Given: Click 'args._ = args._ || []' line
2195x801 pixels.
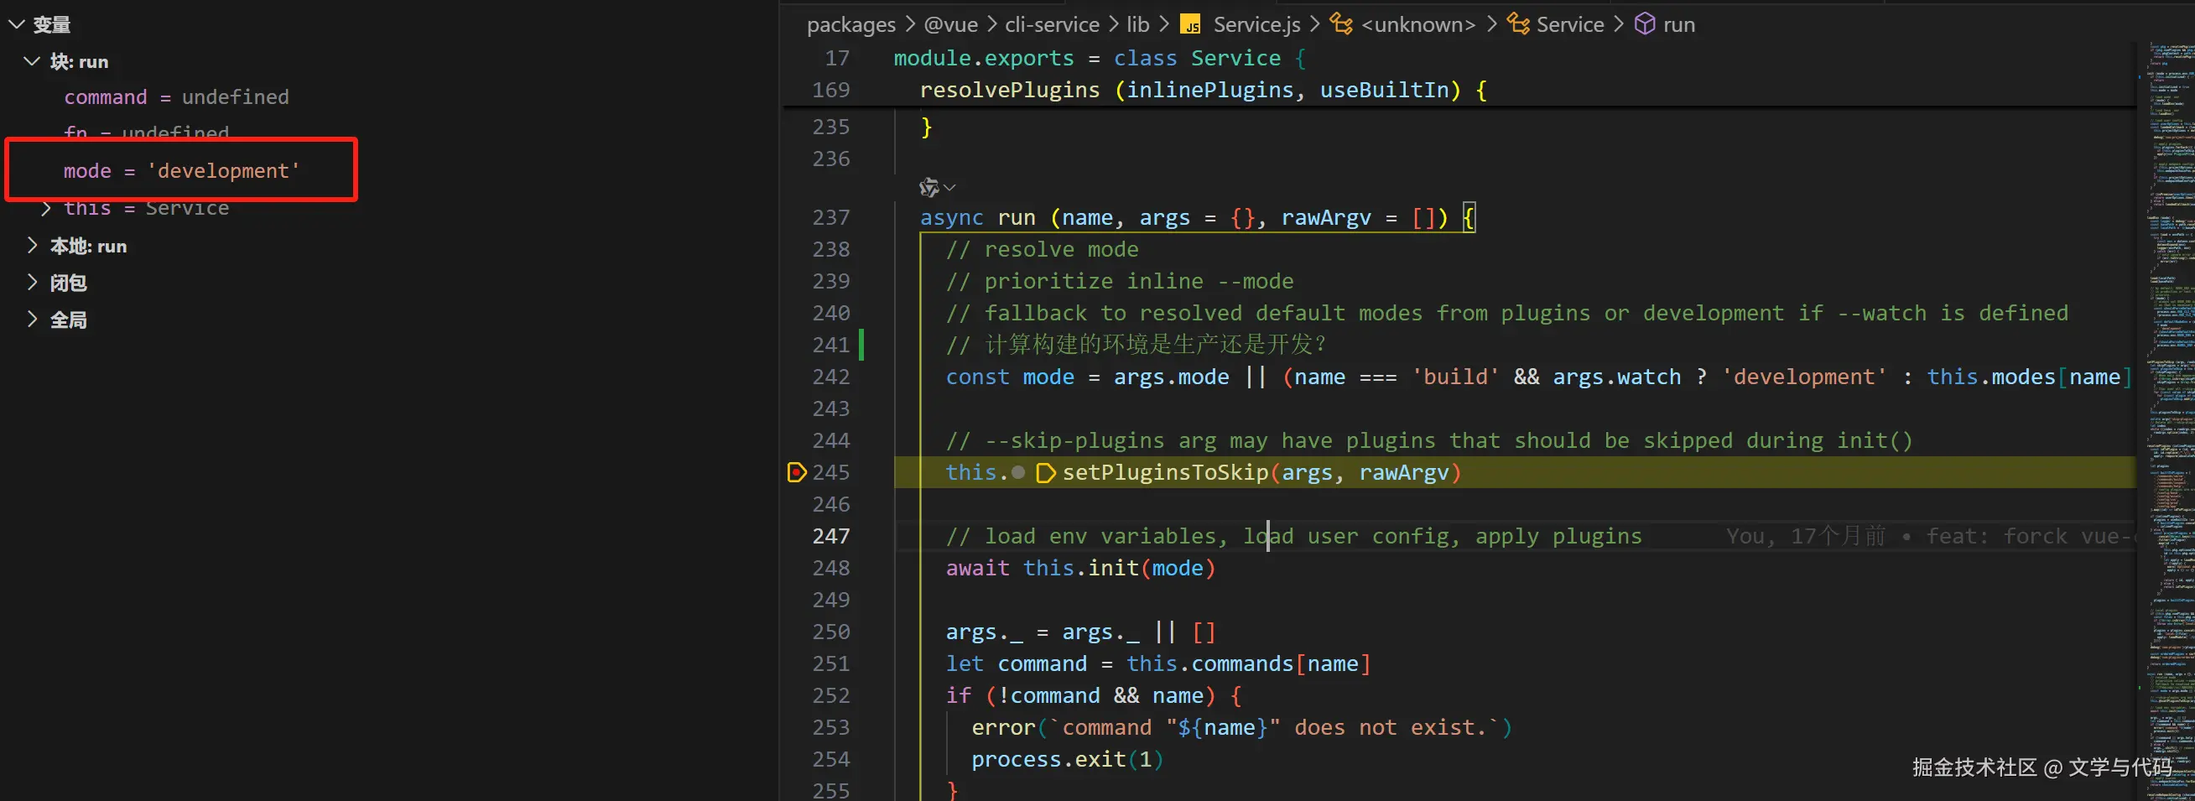Looking at the screenshot, I should (x=1080, y=632).
